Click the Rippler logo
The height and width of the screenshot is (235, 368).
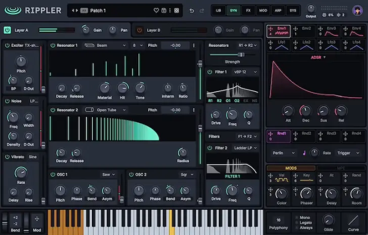pos(33,11)
